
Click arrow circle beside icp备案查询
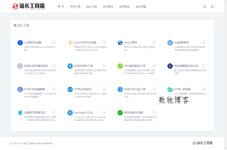pyautogui.click(x=204, y=42)
